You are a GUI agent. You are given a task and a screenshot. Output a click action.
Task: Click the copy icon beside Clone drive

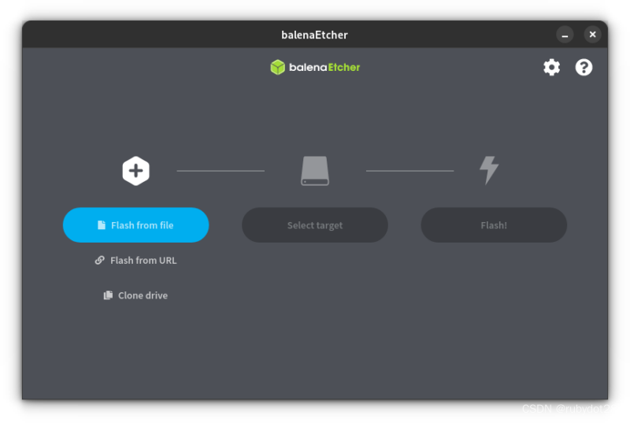[x=108, y=295]
